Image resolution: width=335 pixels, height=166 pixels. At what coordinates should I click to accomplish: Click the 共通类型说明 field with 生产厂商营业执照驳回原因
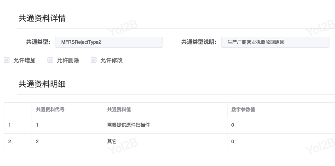[x=275, y=42]
